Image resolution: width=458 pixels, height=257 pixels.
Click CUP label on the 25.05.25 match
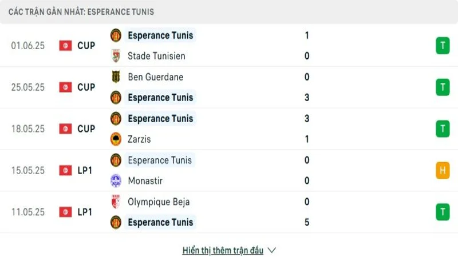coord(86,87)
